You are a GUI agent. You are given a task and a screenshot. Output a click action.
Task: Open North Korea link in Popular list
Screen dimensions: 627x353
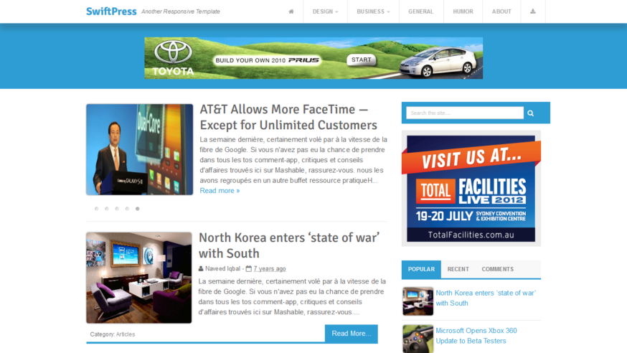(486, 298)
